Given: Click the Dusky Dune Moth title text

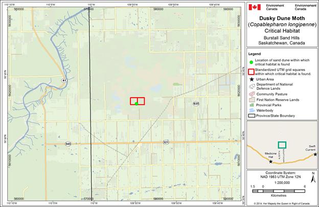Looking at the screenshot, I should point(282,17).
